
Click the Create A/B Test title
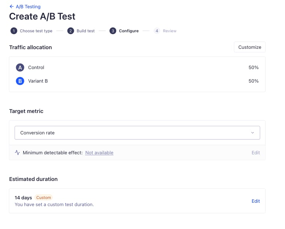click(x=42, y=17)
